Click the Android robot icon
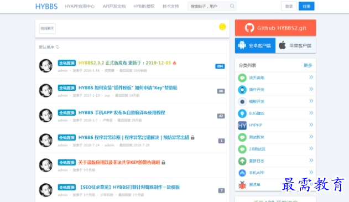The width and height of the screenshot is (349, 202). tap(242, 45)
